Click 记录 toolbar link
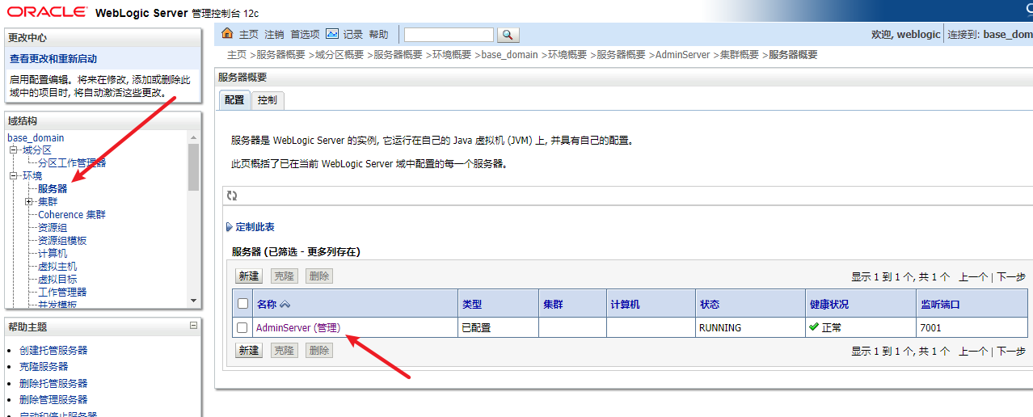Screen dimensions: 1033x417 [353, 35]
